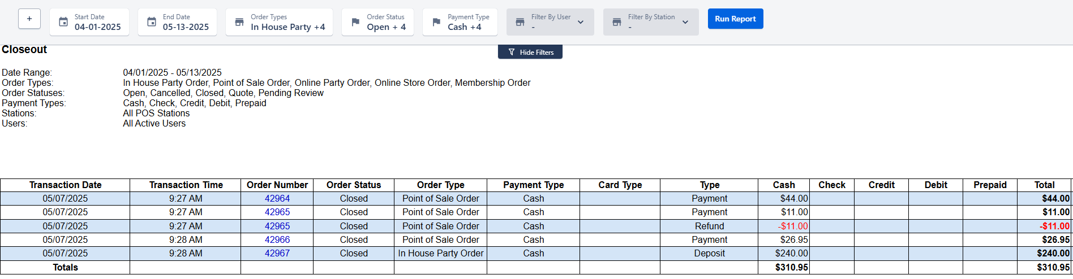Edit the Start Date field 04-01-2025
The height and width of the screenshot is (279, 1073).
(x=98, y=27)
